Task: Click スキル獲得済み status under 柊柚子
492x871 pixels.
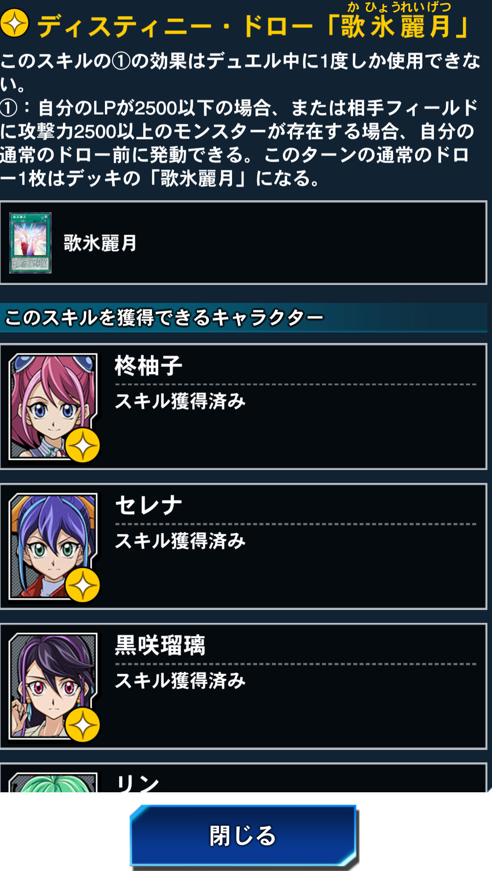Action: (180, 401)
